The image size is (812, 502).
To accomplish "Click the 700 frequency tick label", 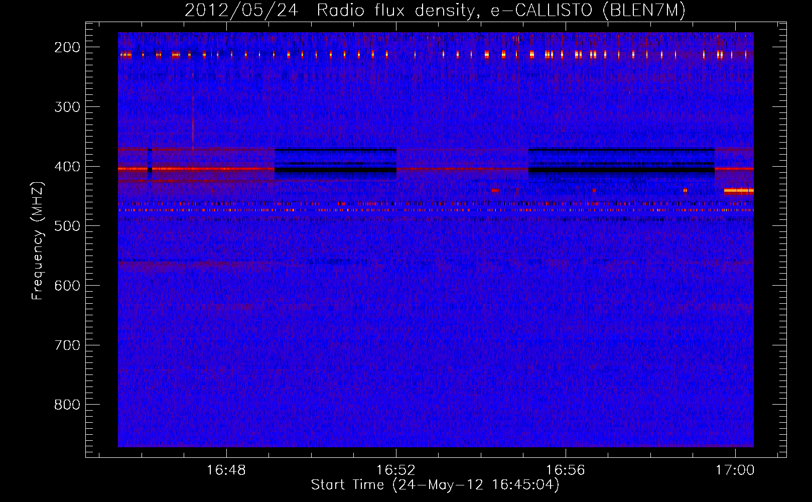I will [x=67, y=345].
